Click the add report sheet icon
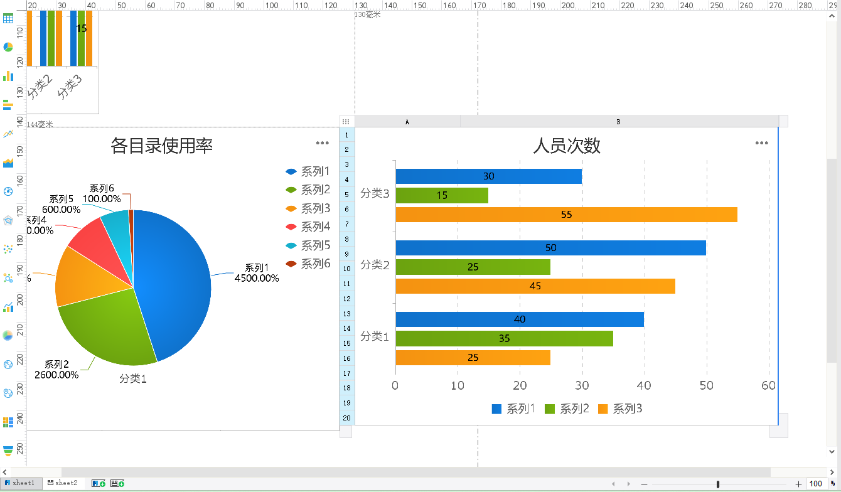The width and height of the screenshot is (841, 492). point(99,483)
